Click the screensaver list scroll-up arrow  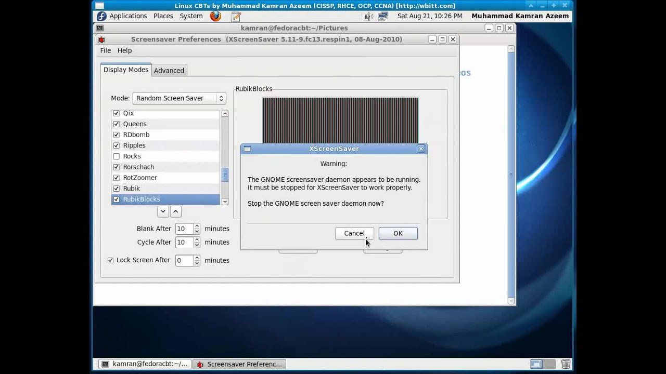click(225, 113)
